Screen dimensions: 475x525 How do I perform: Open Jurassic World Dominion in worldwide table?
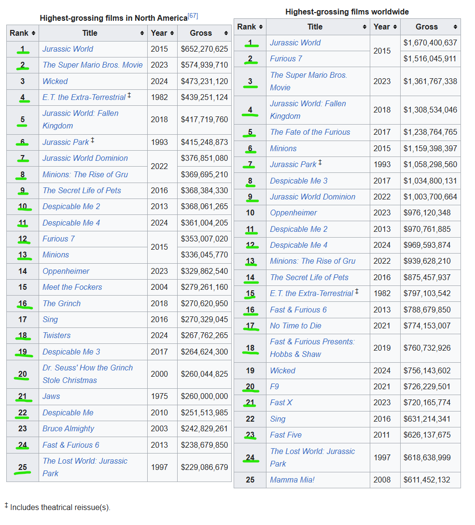tap(313, 197)
